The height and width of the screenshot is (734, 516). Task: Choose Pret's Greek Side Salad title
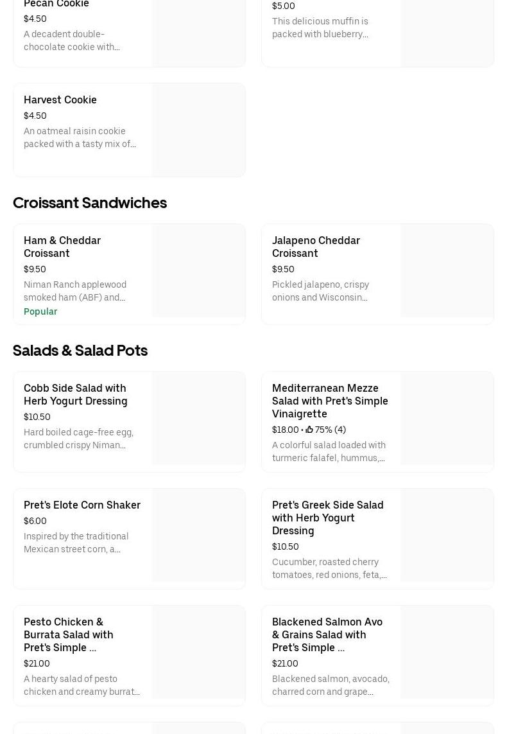click(328, 518)
